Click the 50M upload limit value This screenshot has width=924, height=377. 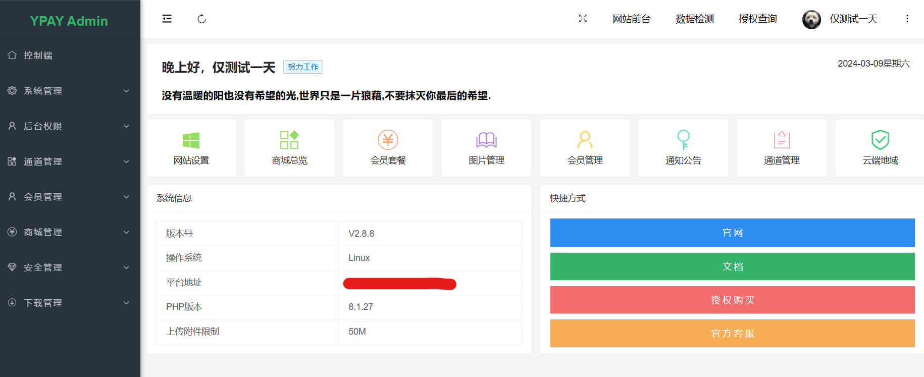pos(357,332)
